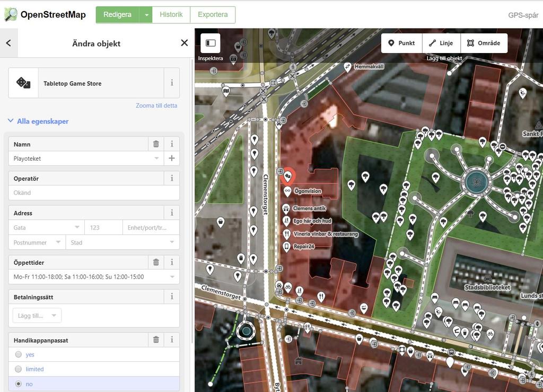
Task: Click the Enhet/port/tr address unit field
Action: [151, 228]
